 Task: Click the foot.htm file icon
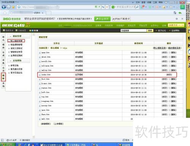pyautogui.click(x=40, y=79)
